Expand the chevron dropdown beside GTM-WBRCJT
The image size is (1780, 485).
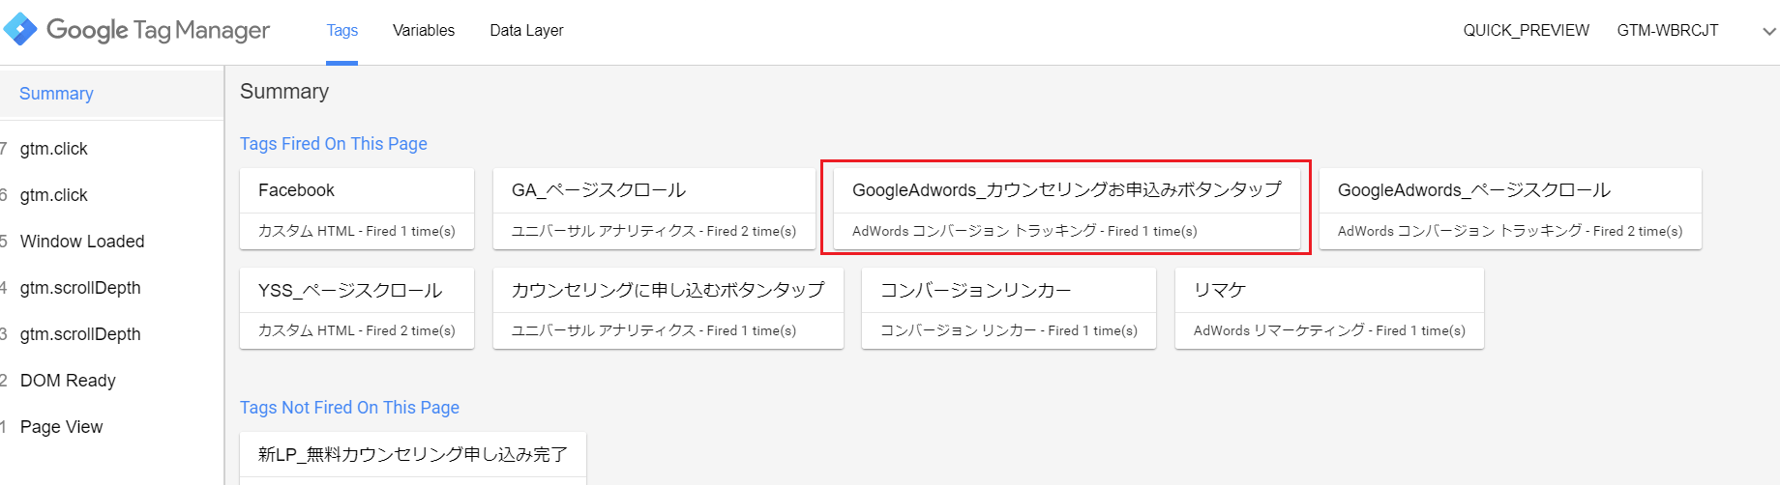click(1768, 31)
